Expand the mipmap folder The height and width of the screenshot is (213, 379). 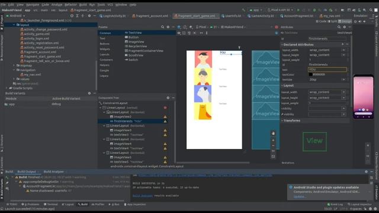(x=14, y=66)
